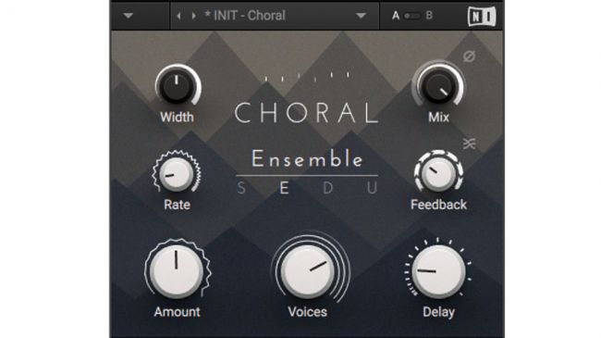
Task: Toggle the crossover icon above Feedback
Action: coord(469,144)
